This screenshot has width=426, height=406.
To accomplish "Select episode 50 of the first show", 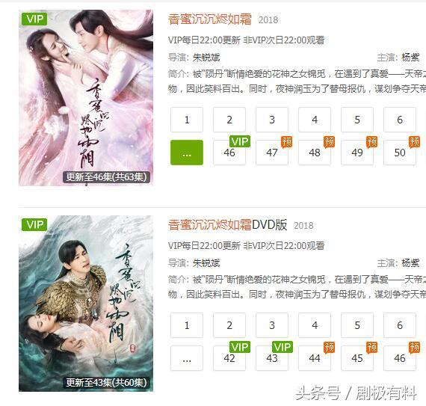I will [400, 153].
